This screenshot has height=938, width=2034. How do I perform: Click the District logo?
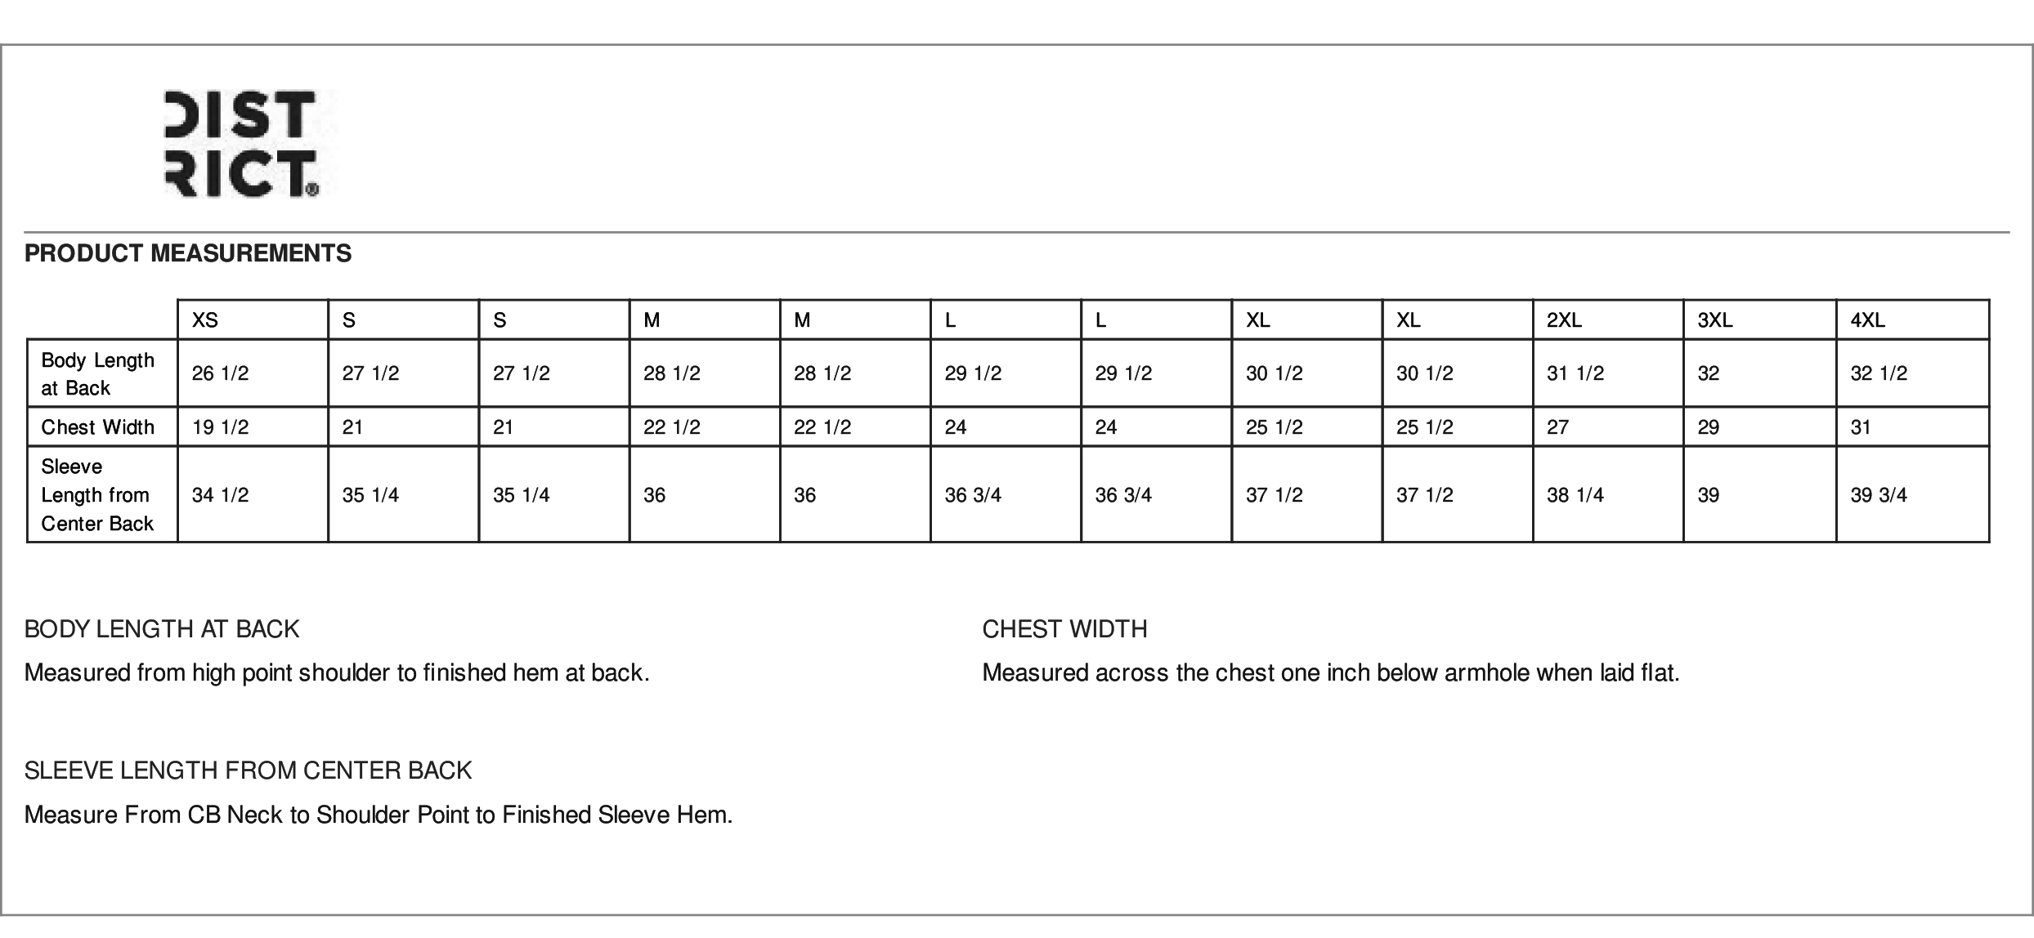[x=240, y=144]
